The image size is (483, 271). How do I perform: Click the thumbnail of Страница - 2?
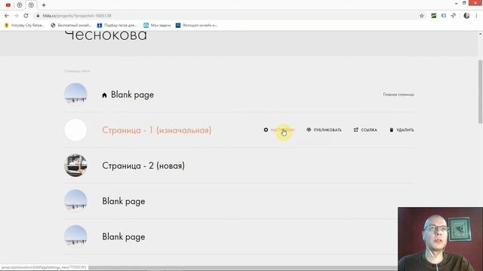[75, 166]
